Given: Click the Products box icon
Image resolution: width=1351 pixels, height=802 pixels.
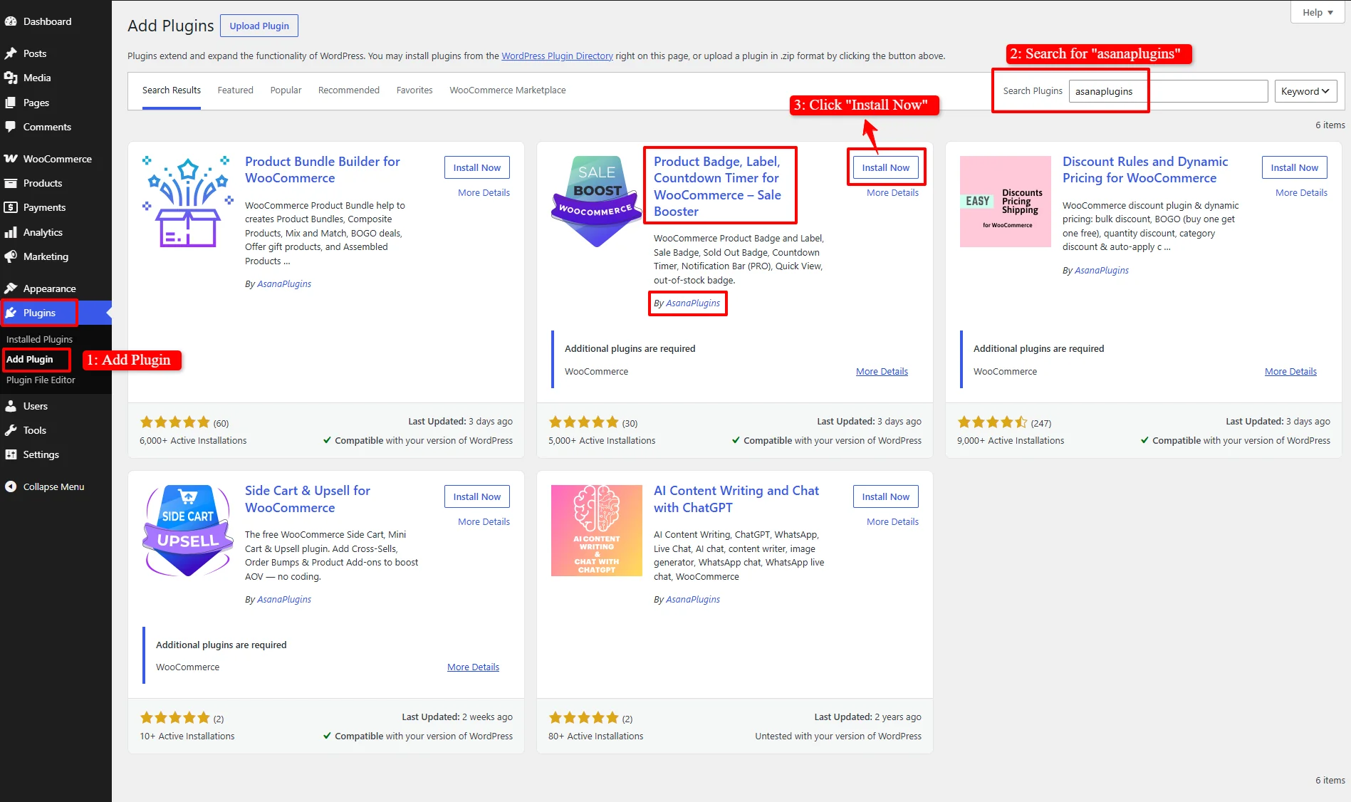Looking at the screenshot, I should (x=11, y=183).
